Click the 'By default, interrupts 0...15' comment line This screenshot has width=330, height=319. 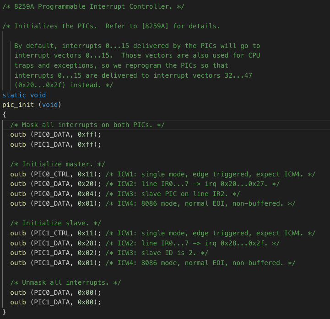point(137,46)
